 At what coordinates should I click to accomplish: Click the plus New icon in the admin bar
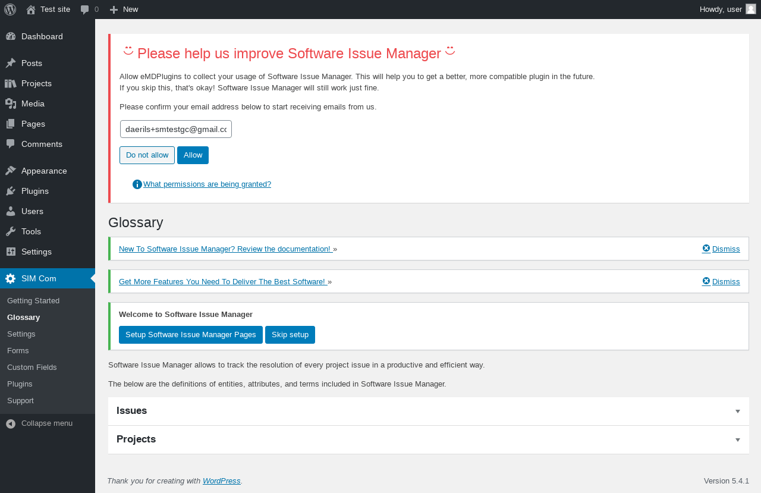point(114,10)
